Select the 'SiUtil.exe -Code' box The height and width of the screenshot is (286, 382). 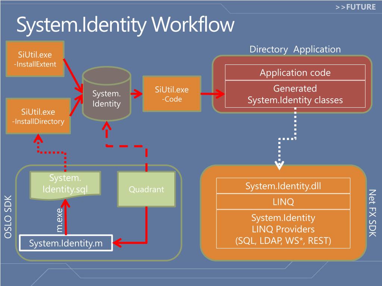[172, 94]
